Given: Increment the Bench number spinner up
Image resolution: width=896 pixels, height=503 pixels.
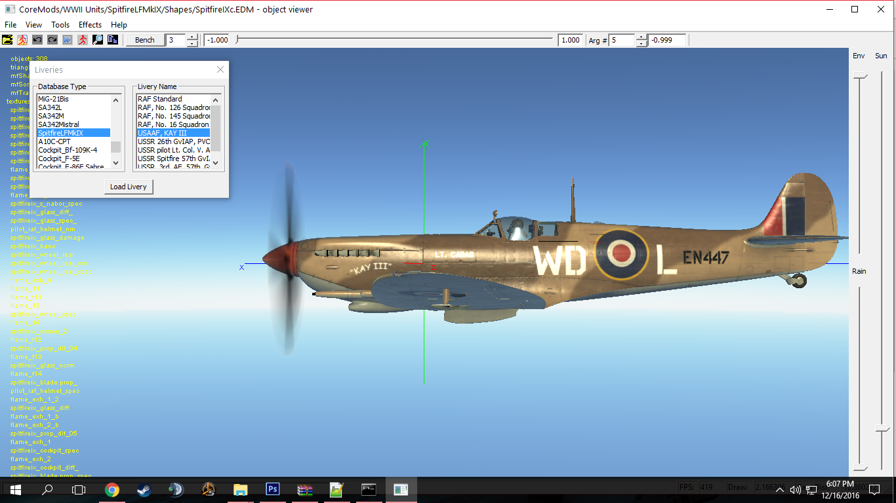Looking at the screenshot, I should (x=192, y=37).
